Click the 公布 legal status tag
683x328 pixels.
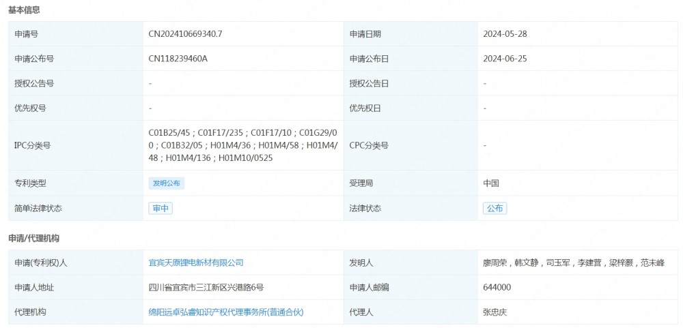pos(494,209)
